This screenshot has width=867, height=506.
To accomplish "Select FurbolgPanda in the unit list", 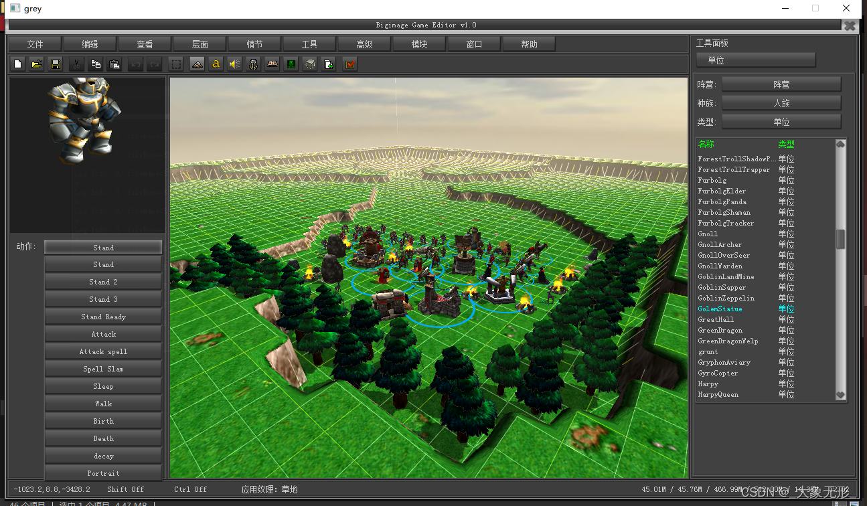I will pos(767,201).
